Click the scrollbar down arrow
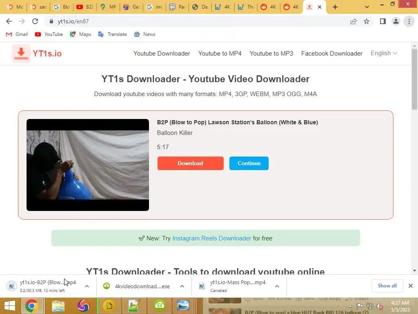418x314 pixels. [414, 271]
